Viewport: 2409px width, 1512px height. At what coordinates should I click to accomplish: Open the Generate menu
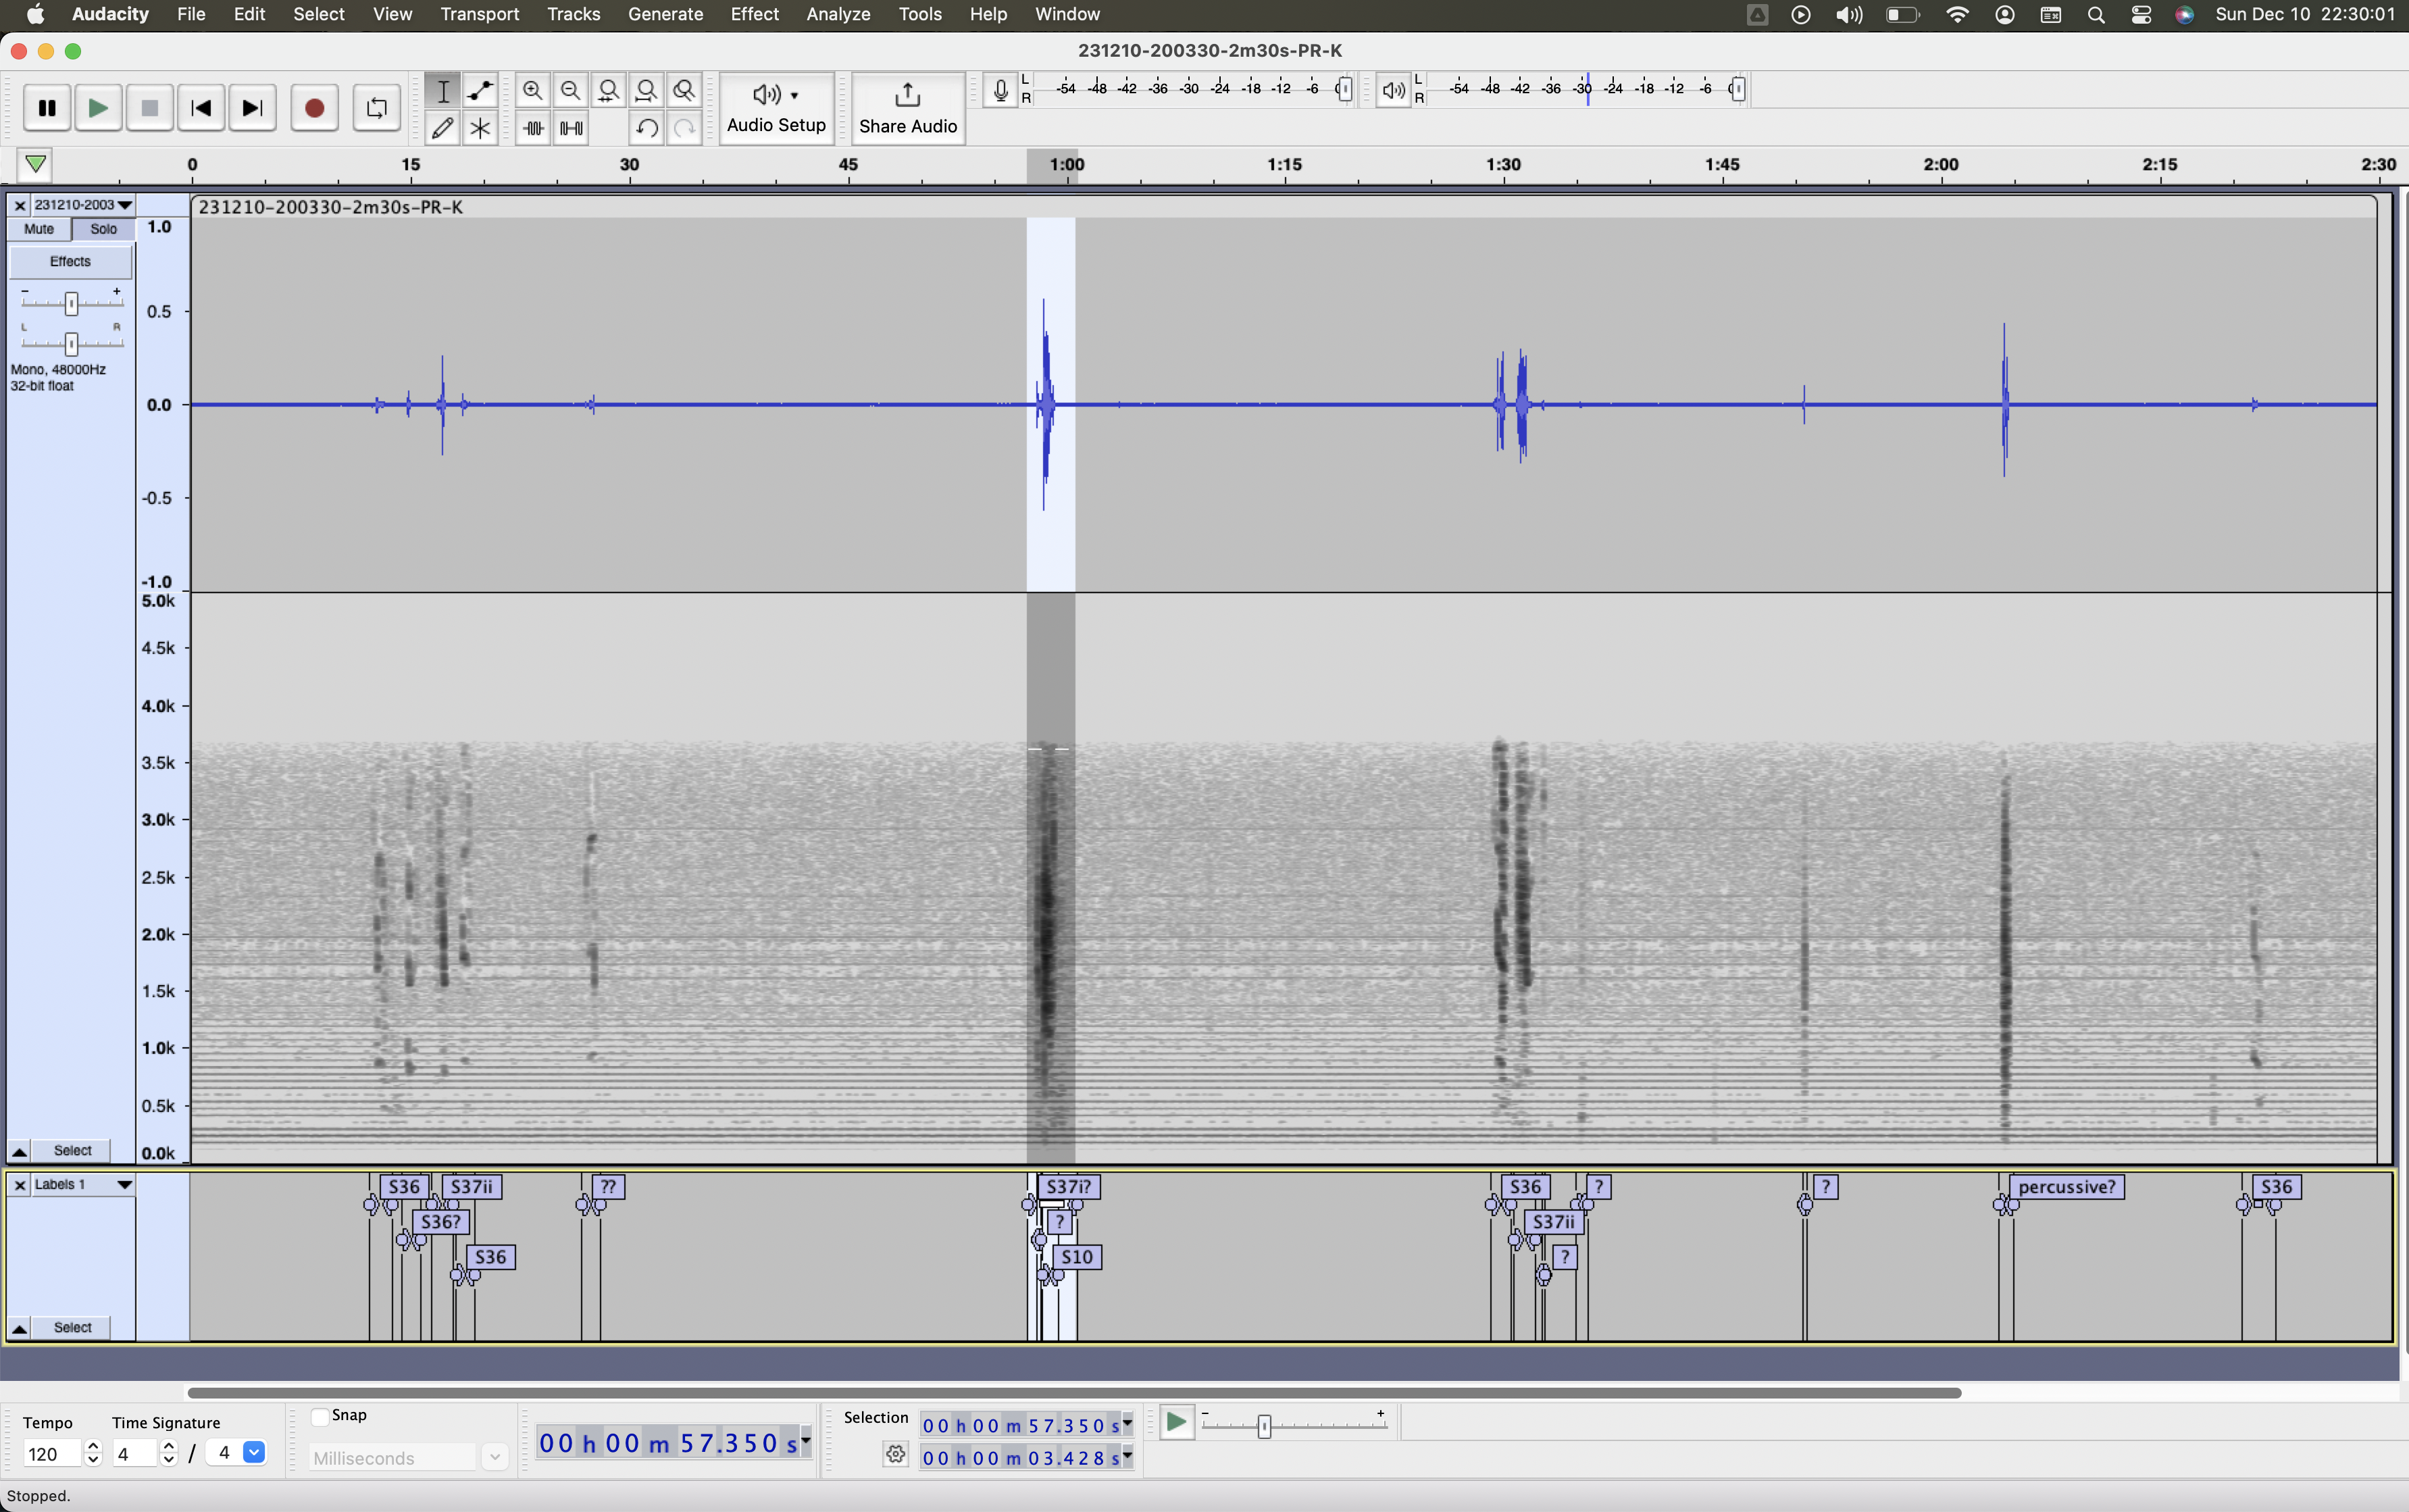tap(665, 14)
